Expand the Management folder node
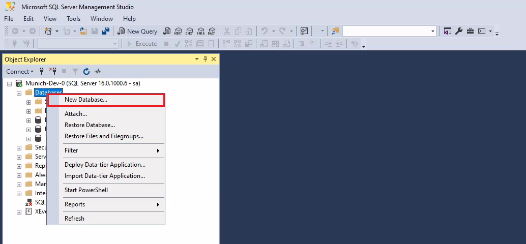 click(x=19, y=185)
